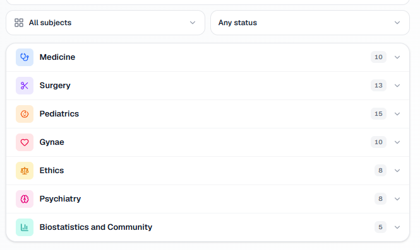
Task: Click the count badge 5 for Biostatistics
Action: [x=380, y=227]
